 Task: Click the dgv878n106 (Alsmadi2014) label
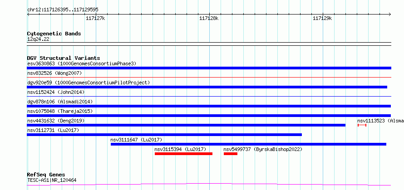coord(60,102)
